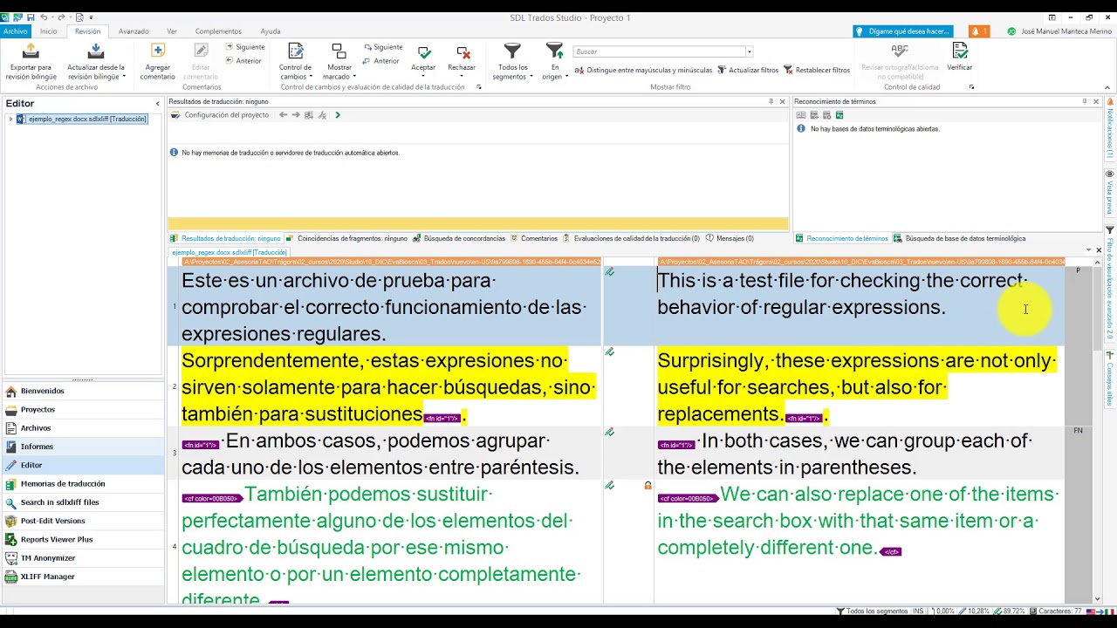Click the Redo icon in quick access toolbar

[x=61, y=17]
